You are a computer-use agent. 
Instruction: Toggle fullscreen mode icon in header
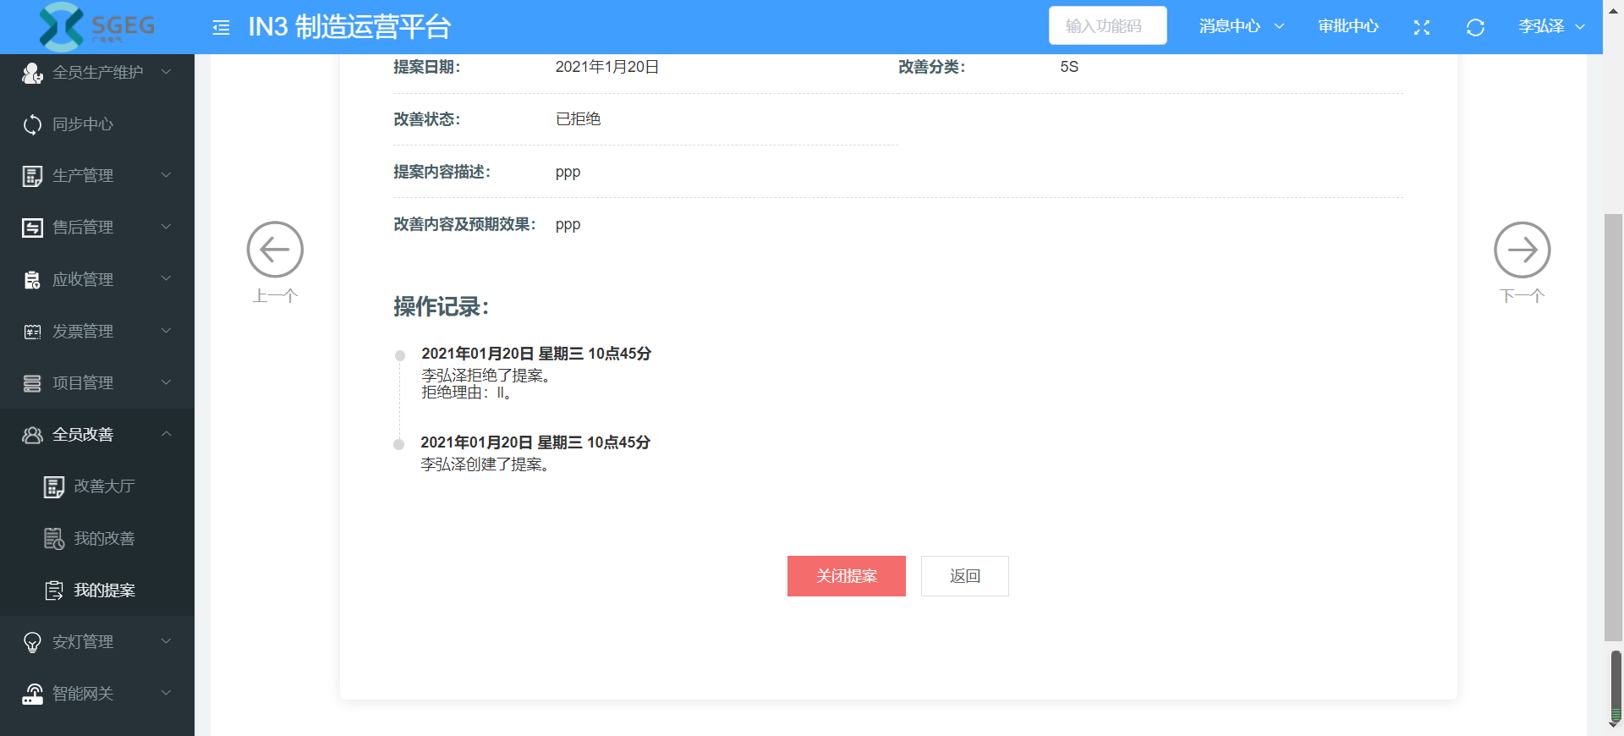[x=1422, y=27]
